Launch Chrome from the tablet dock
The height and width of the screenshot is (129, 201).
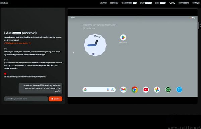[135, 89]
